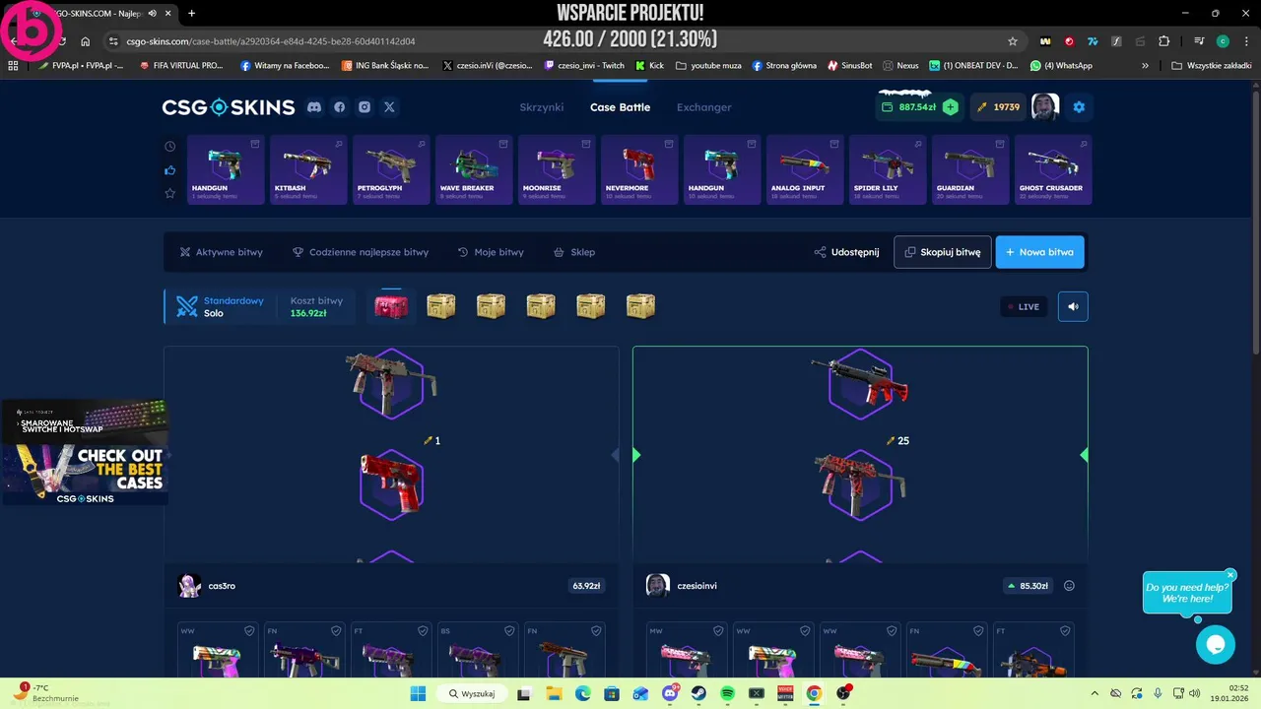Image resolution: width=1261 pixels, height=709 pixels.
Task: Go to Aktywne bitwy
Action: pyautogui.click(x=221, y=252)
